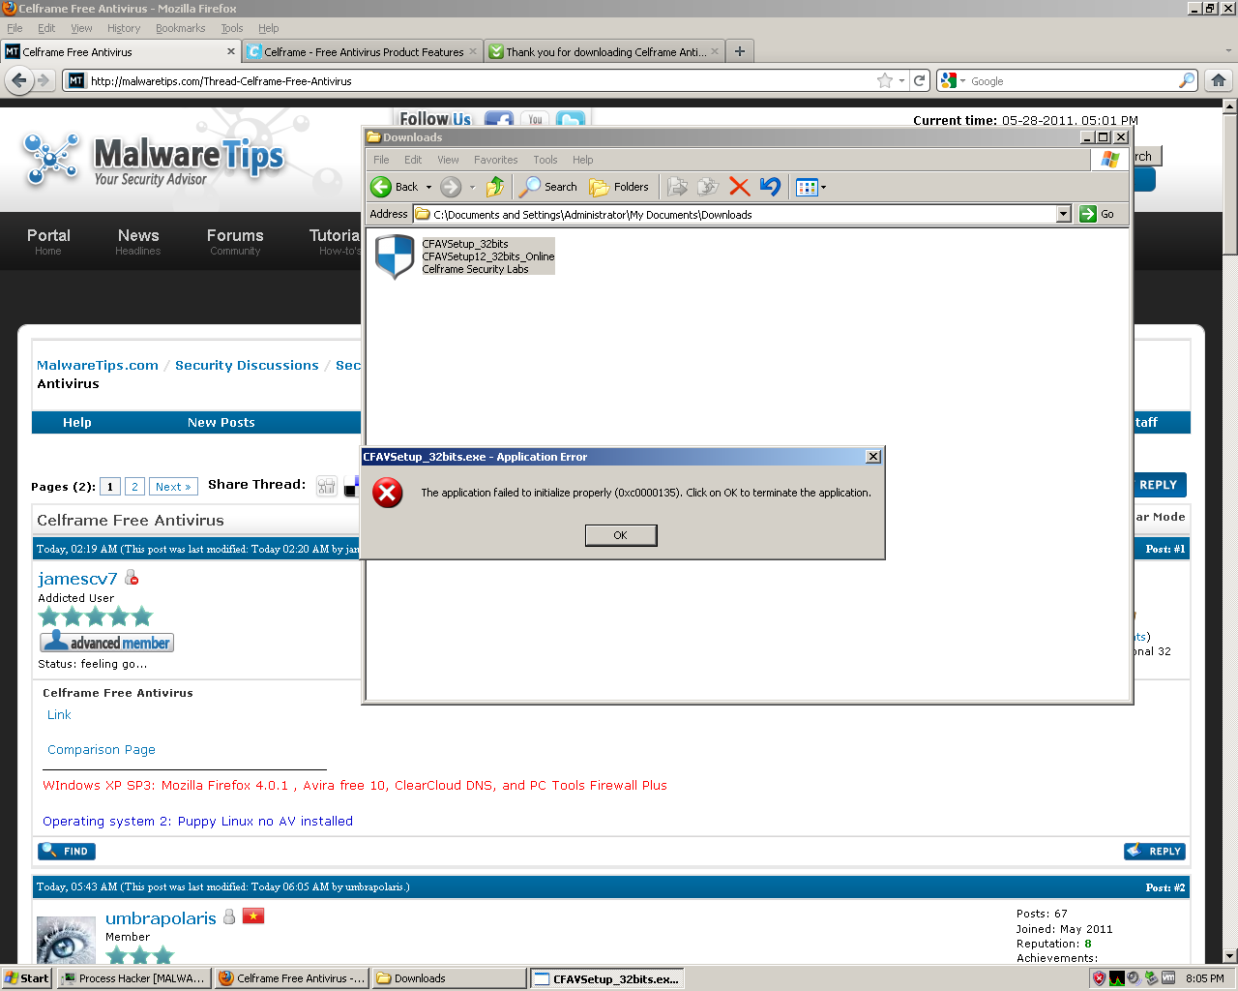Image resolution: width=1238 pixels, height=991 pixels.
Task: Click Firefox Back navigation button
Action: point(19,80)
